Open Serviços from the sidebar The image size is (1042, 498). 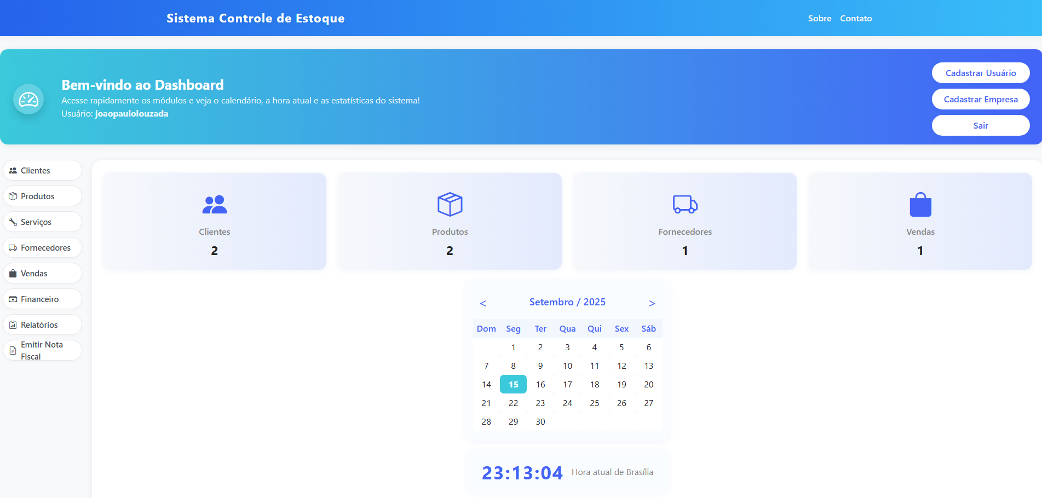click(x=43, y=222)
